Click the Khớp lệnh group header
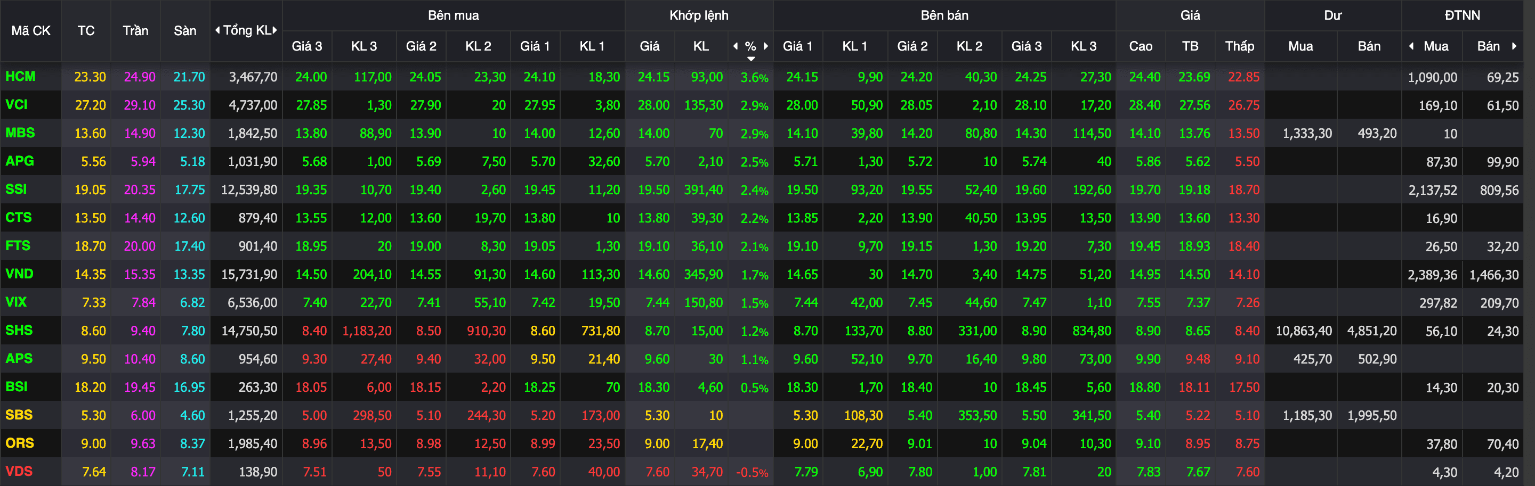1535x486 pixels. (699, 15)
